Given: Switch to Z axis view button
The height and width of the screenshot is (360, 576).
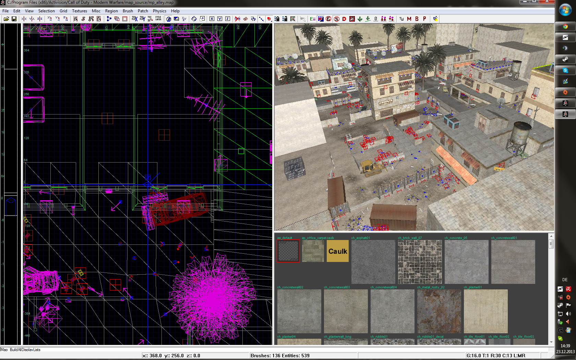Looking at the screenshot, I should tap(228, 19).
